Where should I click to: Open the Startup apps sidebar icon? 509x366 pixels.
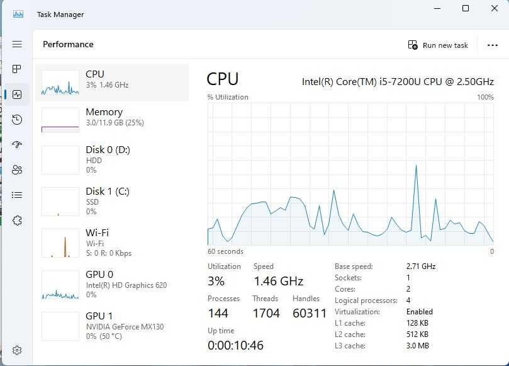(17, 144)
